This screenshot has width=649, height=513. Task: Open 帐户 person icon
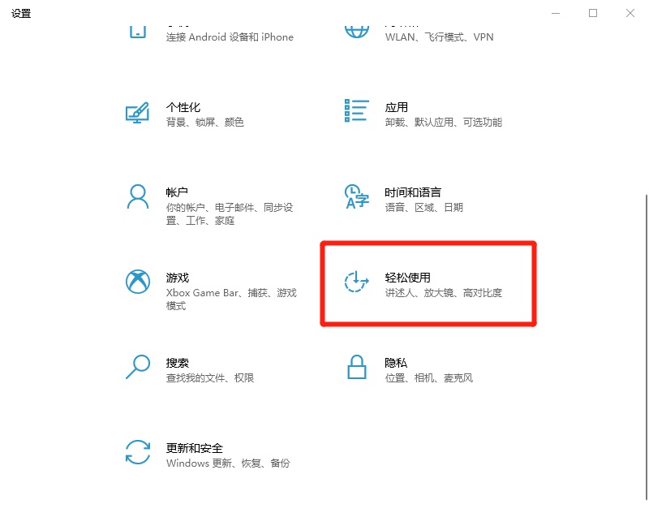137,196
